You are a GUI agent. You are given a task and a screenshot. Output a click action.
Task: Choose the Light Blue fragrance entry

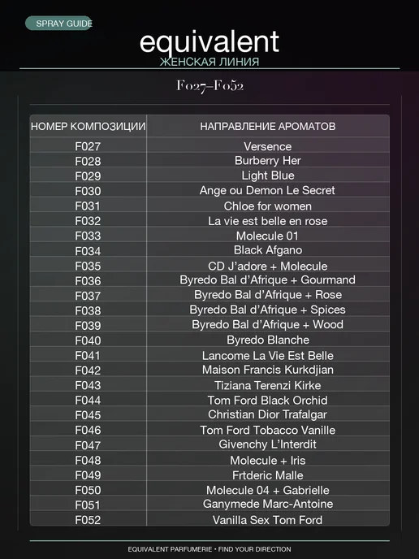point(268,175)
